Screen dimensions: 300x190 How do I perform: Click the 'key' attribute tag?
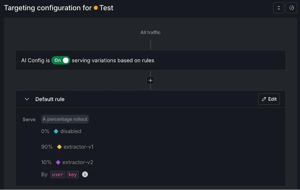coord(72,175)
